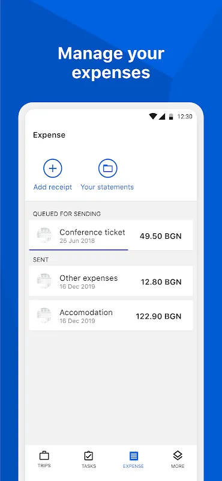Click the Accomodation receipt thumbnail
The width and height of the screenshot is (222, 481).
44,315
